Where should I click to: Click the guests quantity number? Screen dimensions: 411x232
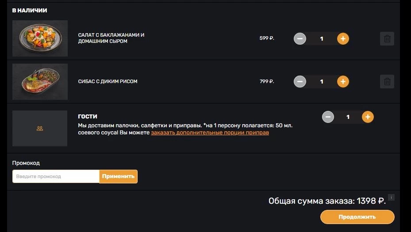pos(348,117)
